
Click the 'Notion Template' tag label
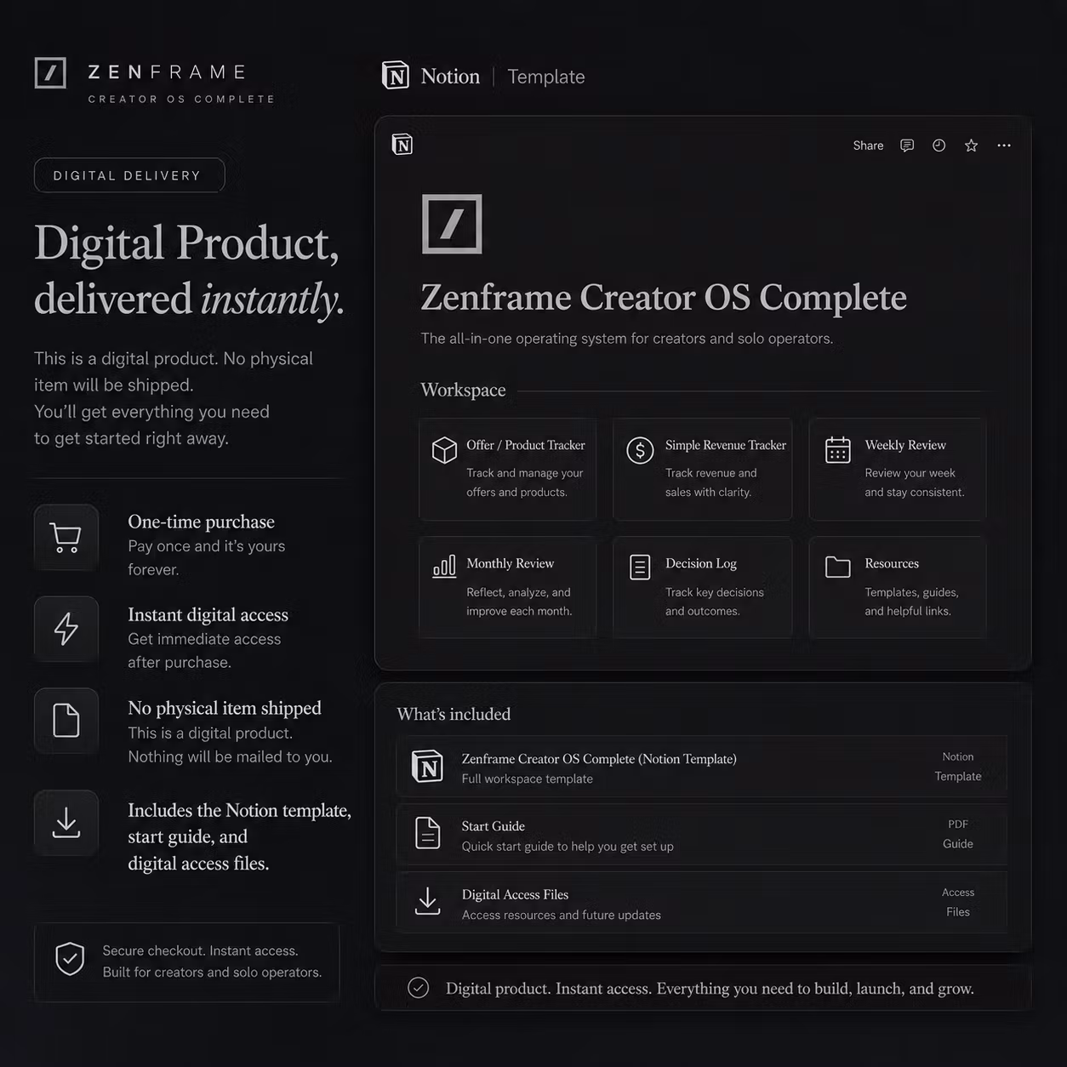(958, 766)
